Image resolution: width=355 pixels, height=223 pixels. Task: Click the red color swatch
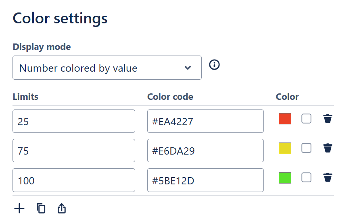tap(285, 119)
